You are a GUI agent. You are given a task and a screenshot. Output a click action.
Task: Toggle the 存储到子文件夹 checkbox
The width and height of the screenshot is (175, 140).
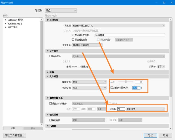(x=73, y=35)
